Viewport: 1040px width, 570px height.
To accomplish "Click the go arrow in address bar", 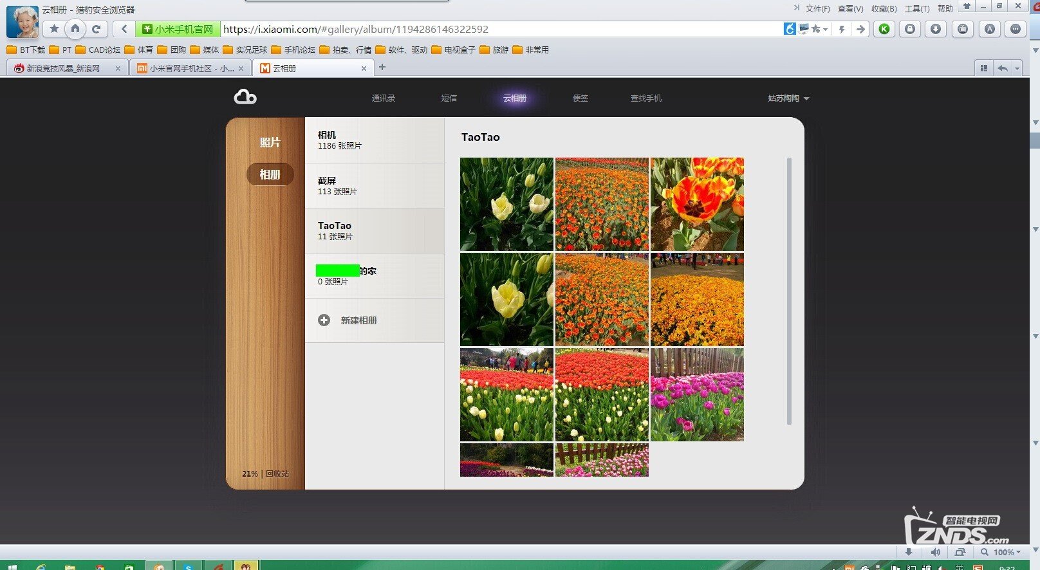I will [860, 29].
